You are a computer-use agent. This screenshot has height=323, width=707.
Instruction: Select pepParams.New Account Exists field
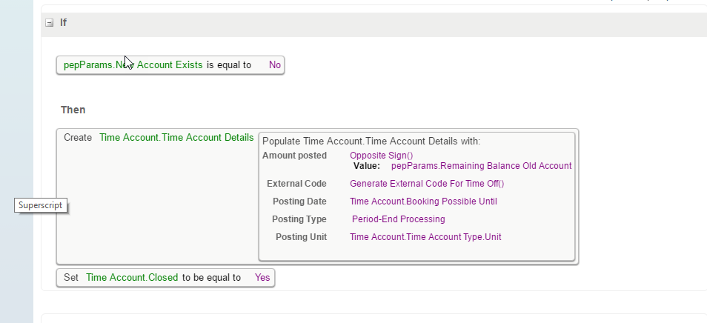tap(133, 65)
